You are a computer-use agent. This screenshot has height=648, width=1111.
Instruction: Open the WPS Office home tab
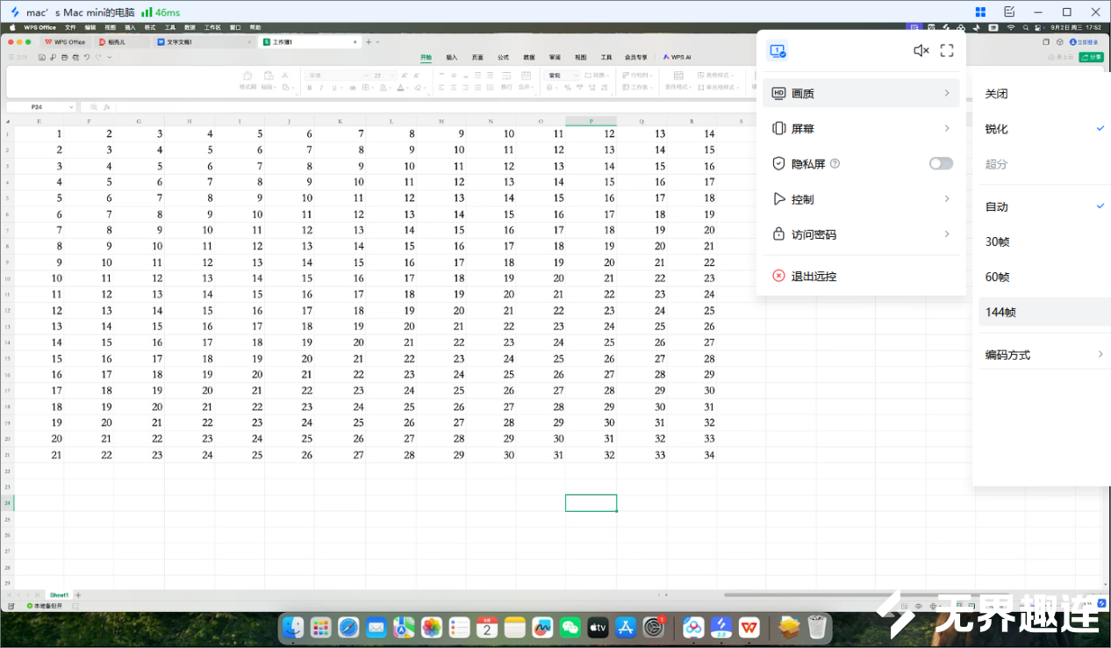[66, 41]
